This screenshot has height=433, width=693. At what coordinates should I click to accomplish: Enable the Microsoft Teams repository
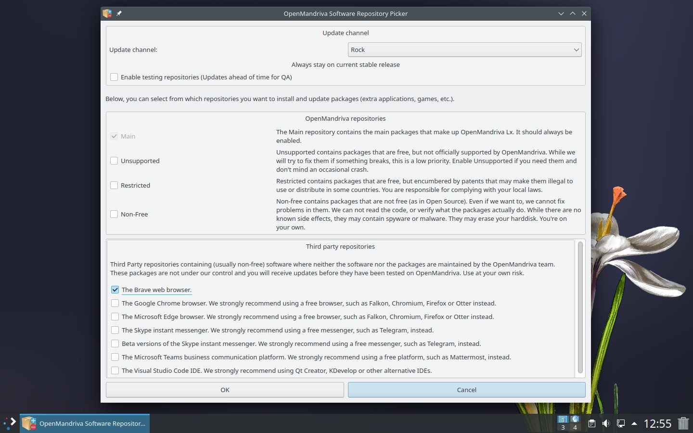[115, 357]
